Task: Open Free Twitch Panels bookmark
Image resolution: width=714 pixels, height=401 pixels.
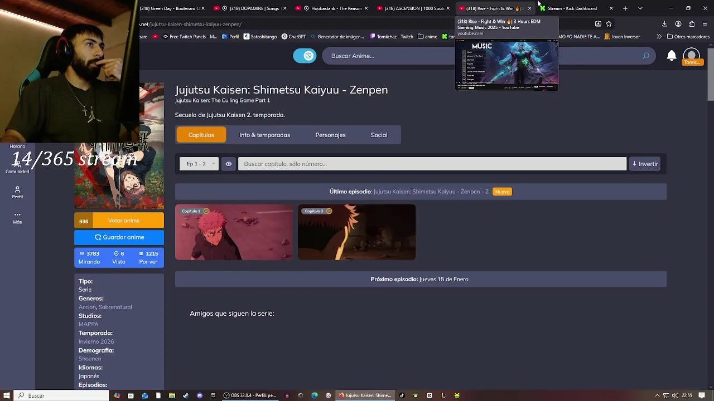Action: pos(190,37)
